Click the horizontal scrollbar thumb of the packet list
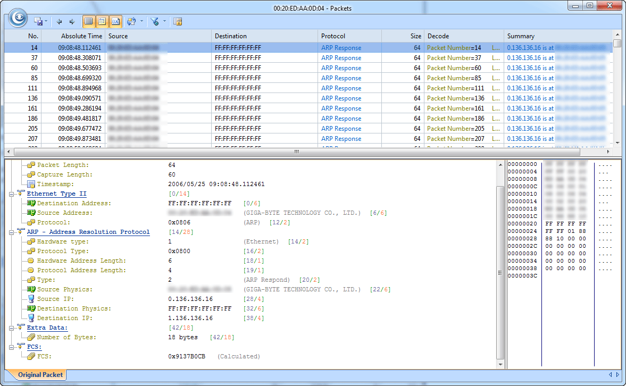 click(296, 152)
